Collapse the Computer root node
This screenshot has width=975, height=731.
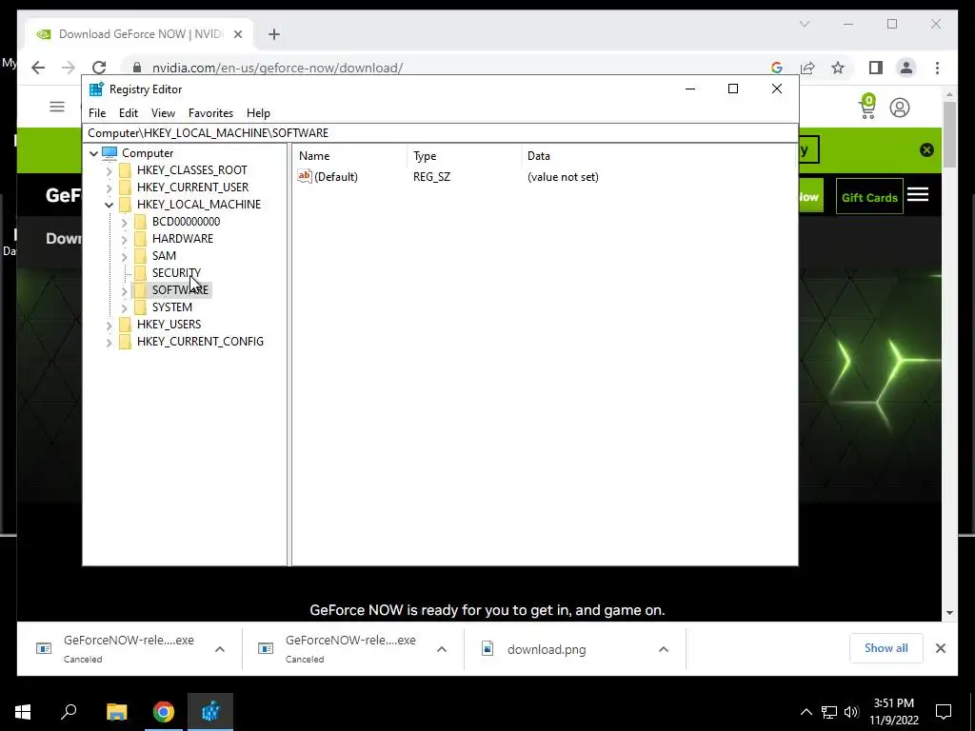[x=94, y=153]
